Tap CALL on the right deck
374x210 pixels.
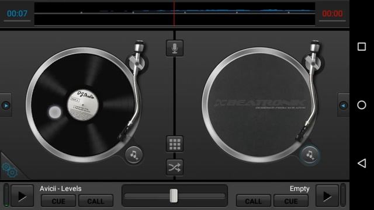pyautogui.click(x=253, y=201)
